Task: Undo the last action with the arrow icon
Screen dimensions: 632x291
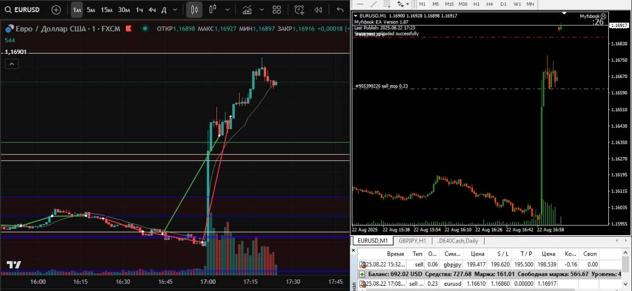Action: [x=340, y=9]
